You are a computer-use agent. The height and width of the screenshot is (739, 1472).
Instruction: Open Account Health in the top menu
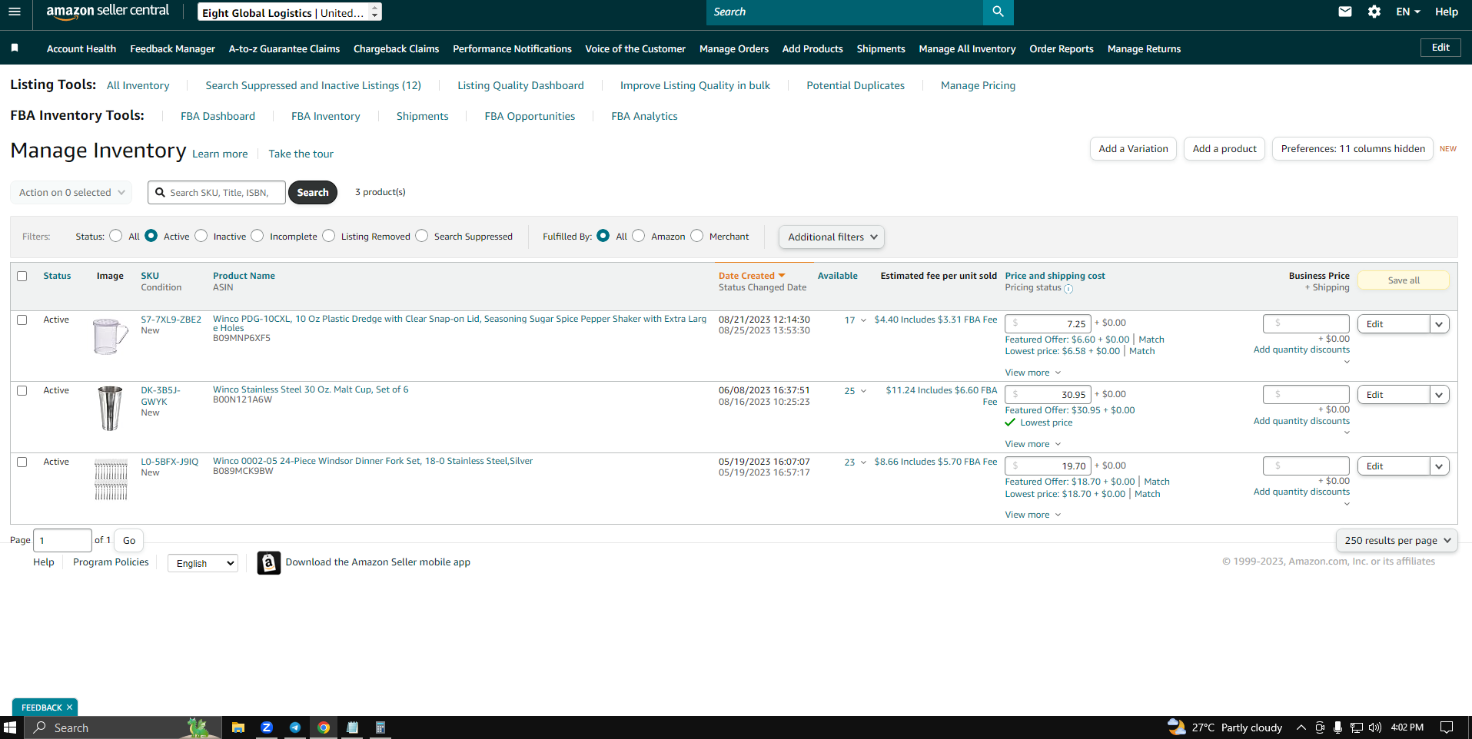point(81,48)
